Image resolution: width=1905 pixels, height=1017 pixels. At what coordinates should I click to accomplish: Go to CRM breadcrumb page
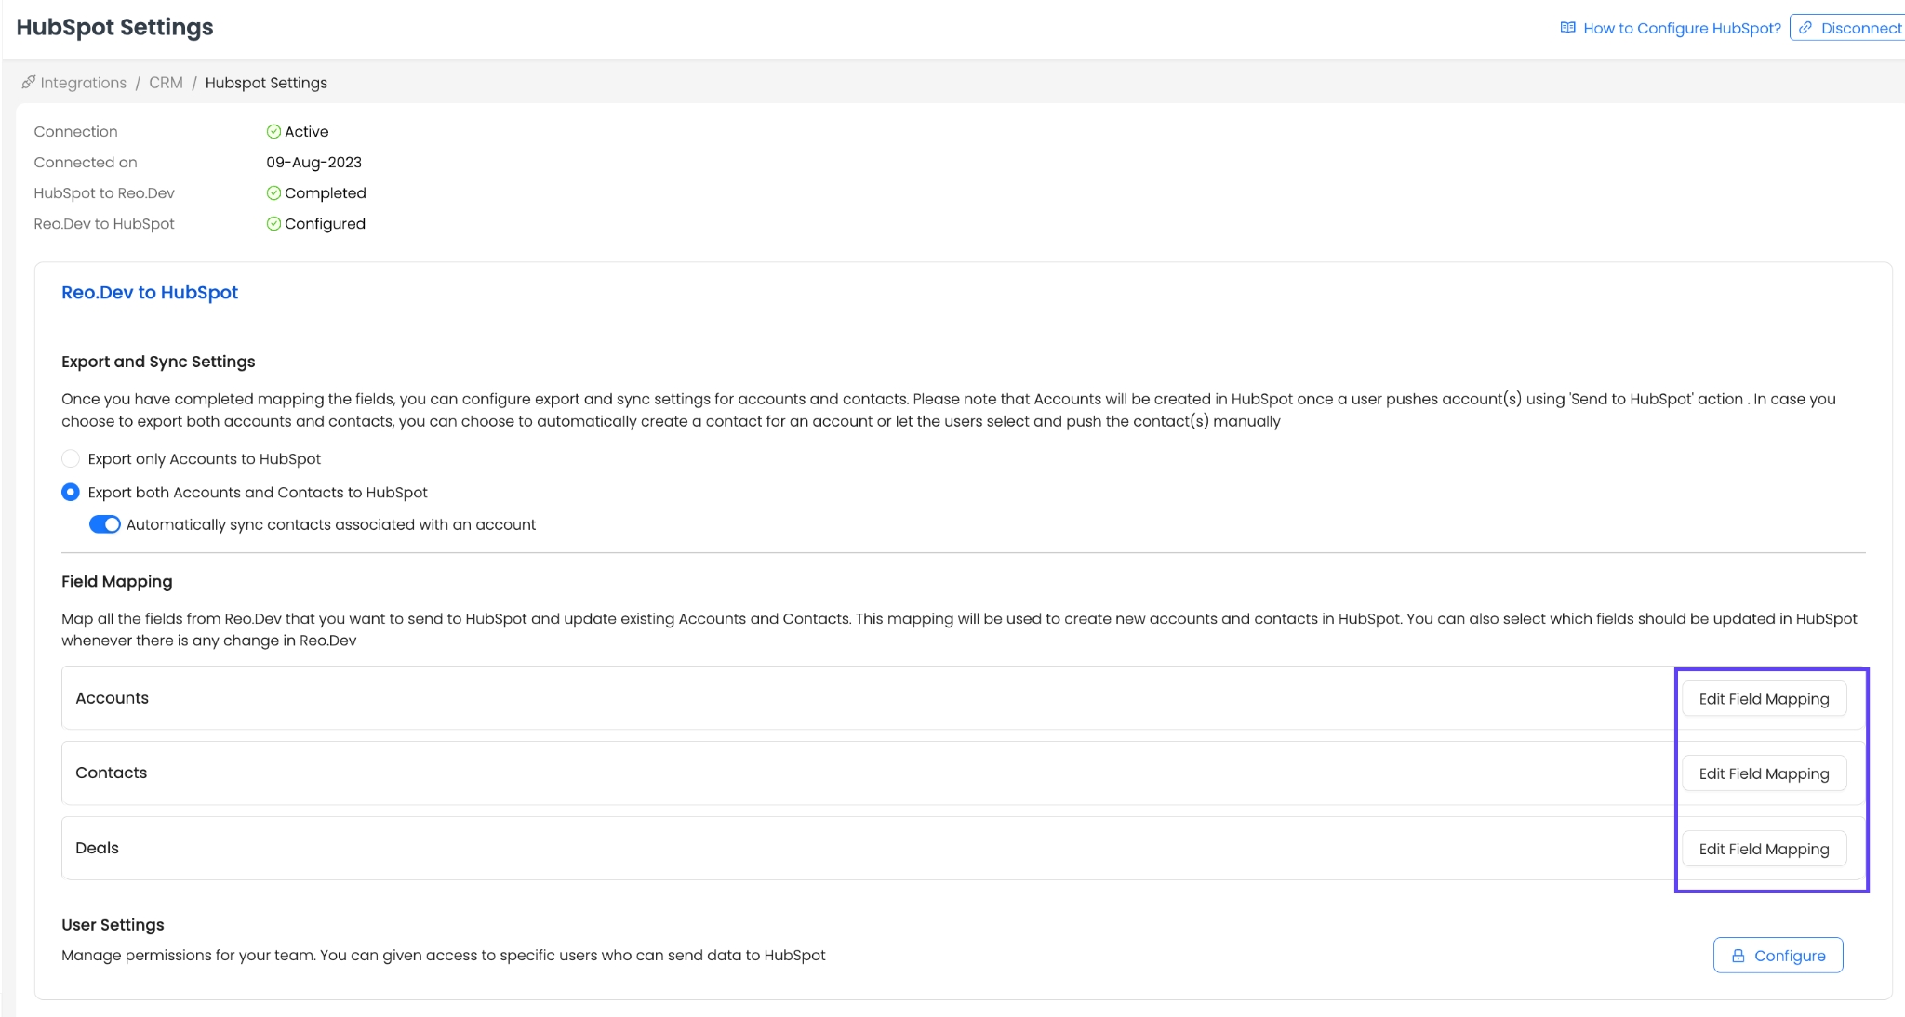[x=166, y=83]
